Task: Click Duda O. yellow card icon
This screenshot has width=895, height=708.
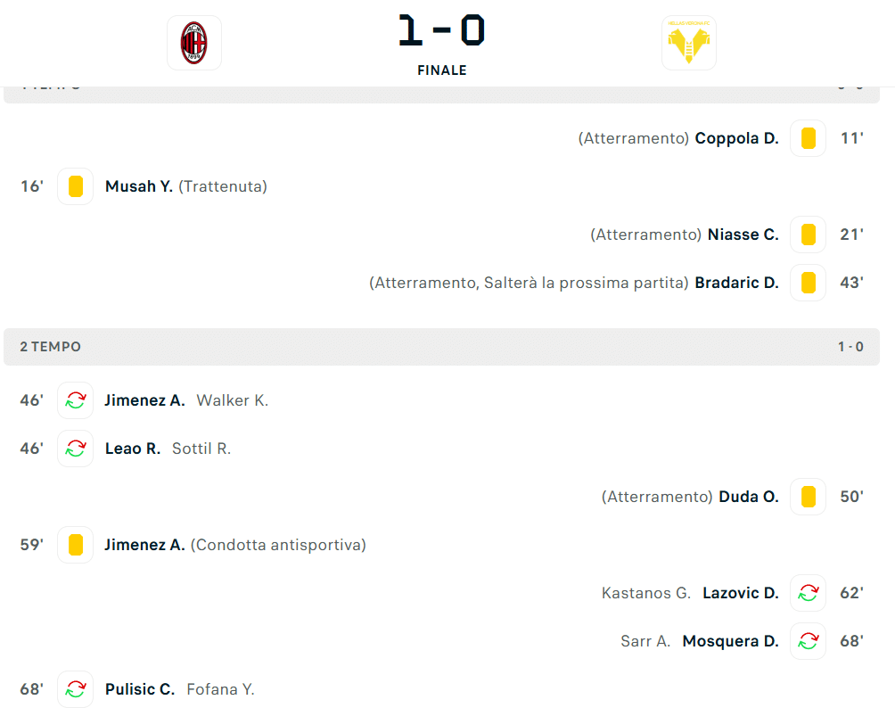Action: tap(808, 497)
